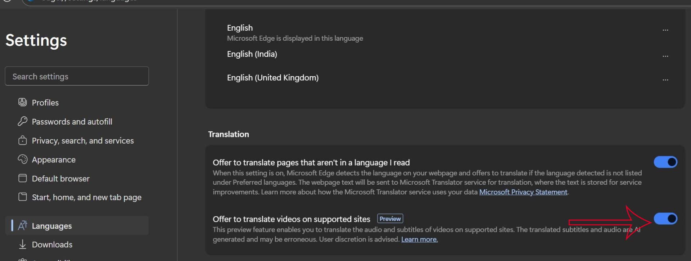This screenshot has width=691, height=261.
Task: Click the Privacy lock icon in sidebar
Action: tap(22, 140)
